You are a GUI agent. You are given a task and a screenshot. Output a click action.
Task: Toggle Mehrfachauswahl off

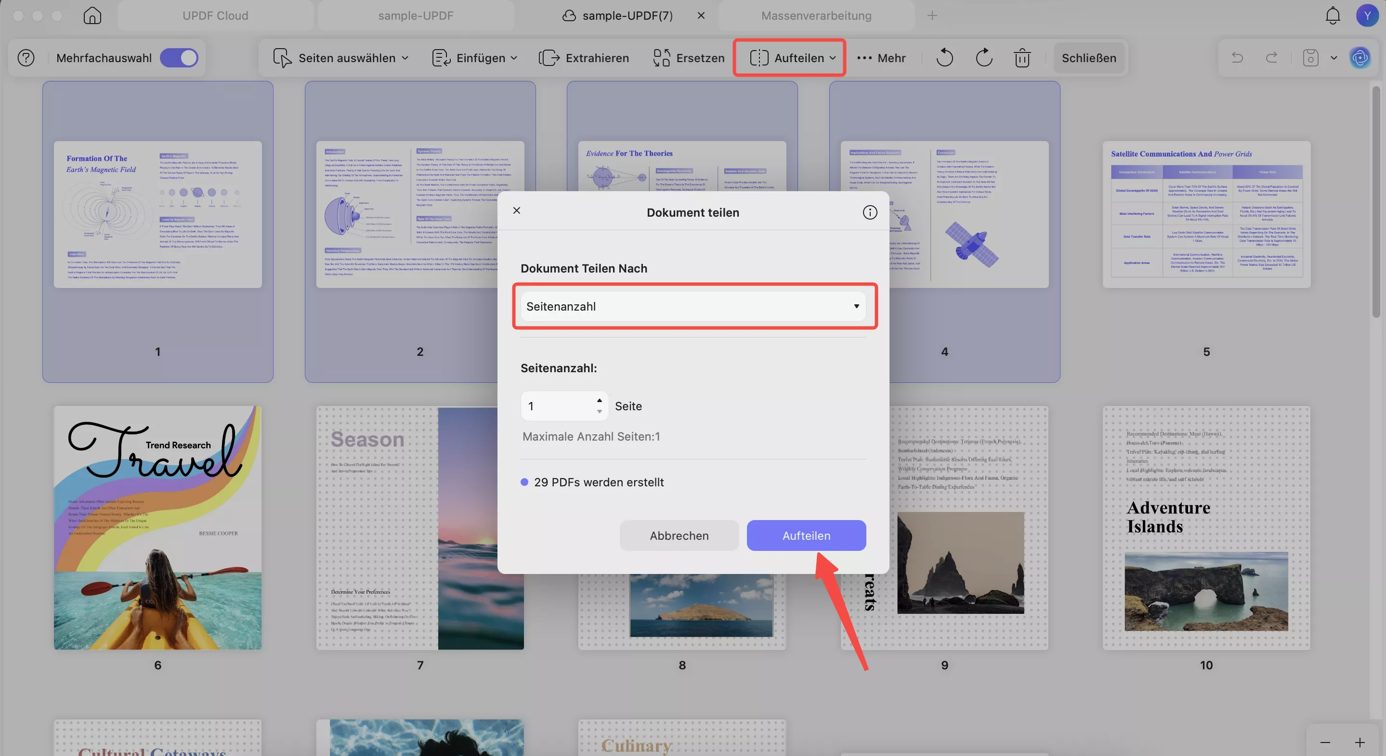click(x=180, y=58)
